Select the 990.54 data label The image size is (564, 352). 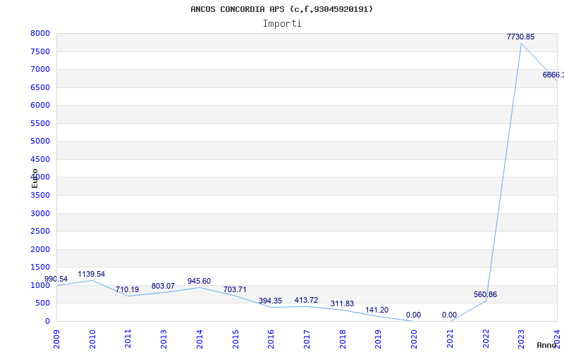click(x=56, y=279)
